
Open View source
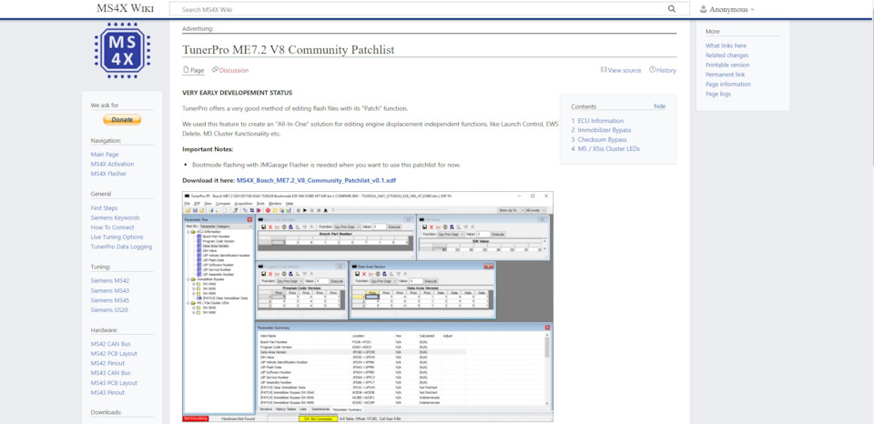coord(621,70)
